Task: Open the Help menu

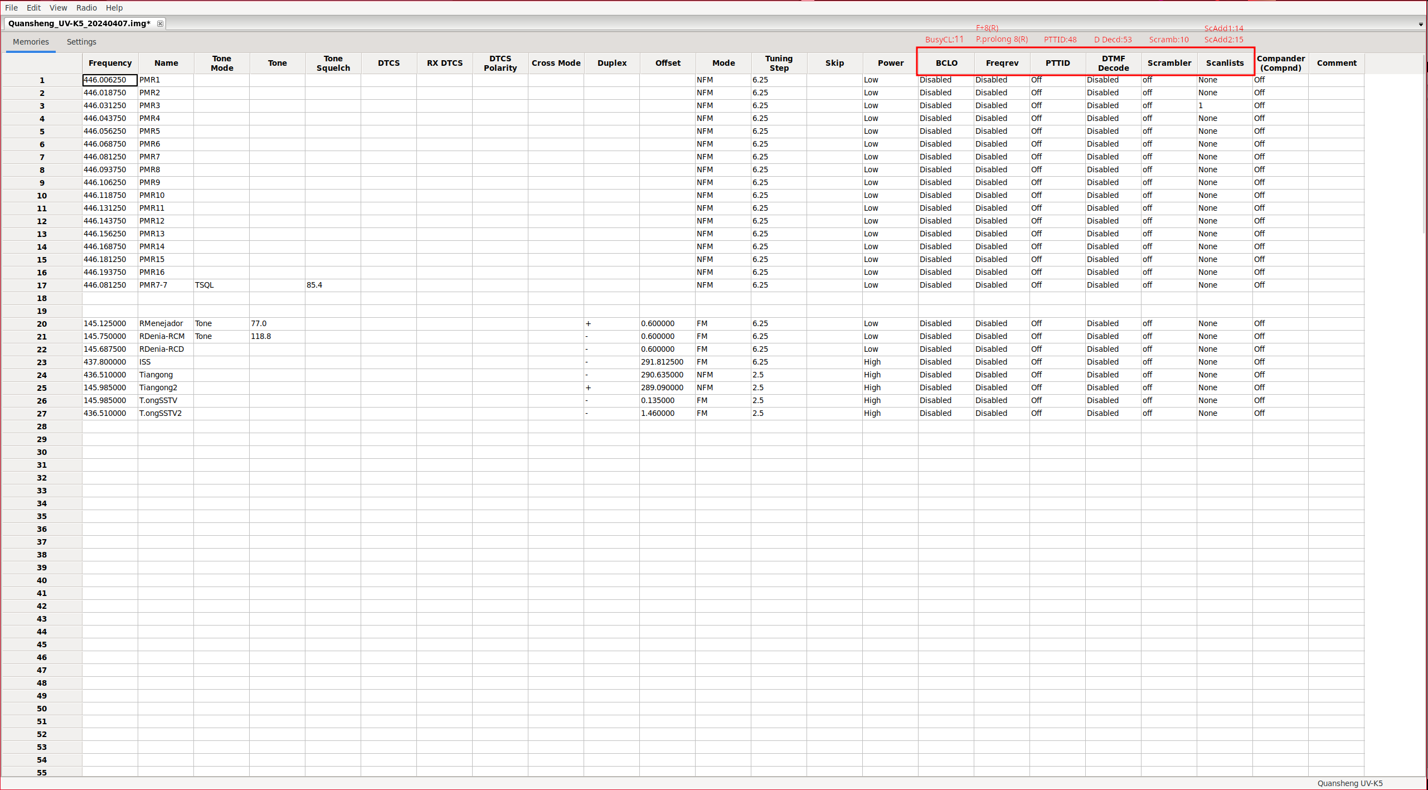Action: [x=114, y=7]
